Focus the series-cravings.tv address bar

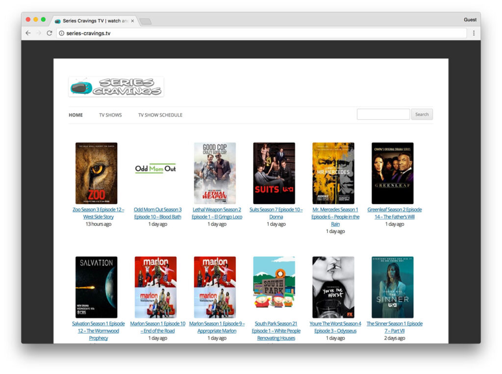[261, 33]
